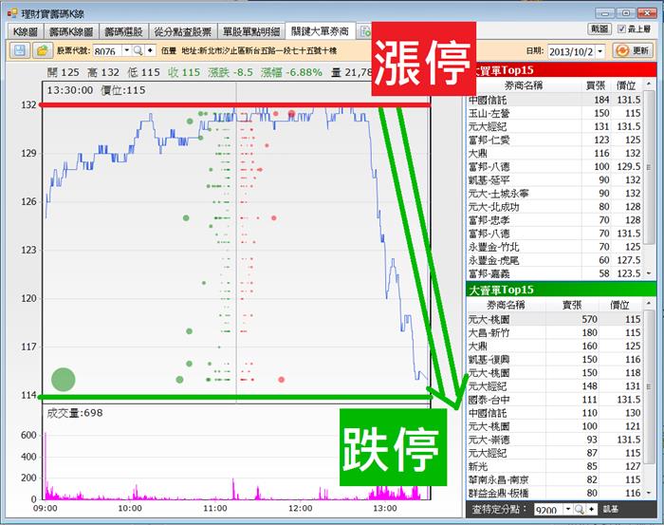Switch to the 從分點查股票 tab
The width and height of the screenshot is (664, 525).
click(x=183, y=31)
